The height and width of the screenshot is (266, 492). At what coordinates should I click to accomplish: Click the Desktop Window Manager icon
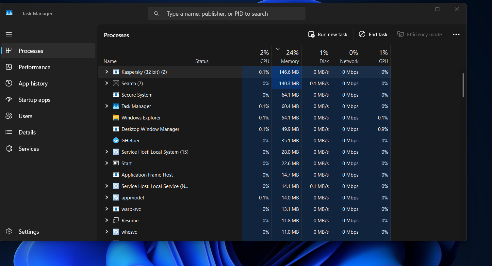point(116,129)
